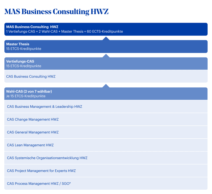
Task: Click '15 ETCS-Kreditpunkte' under Vertiefungs-CAS
Action: tap(24, 66)
